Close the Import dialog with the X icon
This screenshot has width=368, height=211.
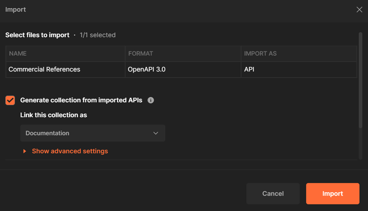359,10
